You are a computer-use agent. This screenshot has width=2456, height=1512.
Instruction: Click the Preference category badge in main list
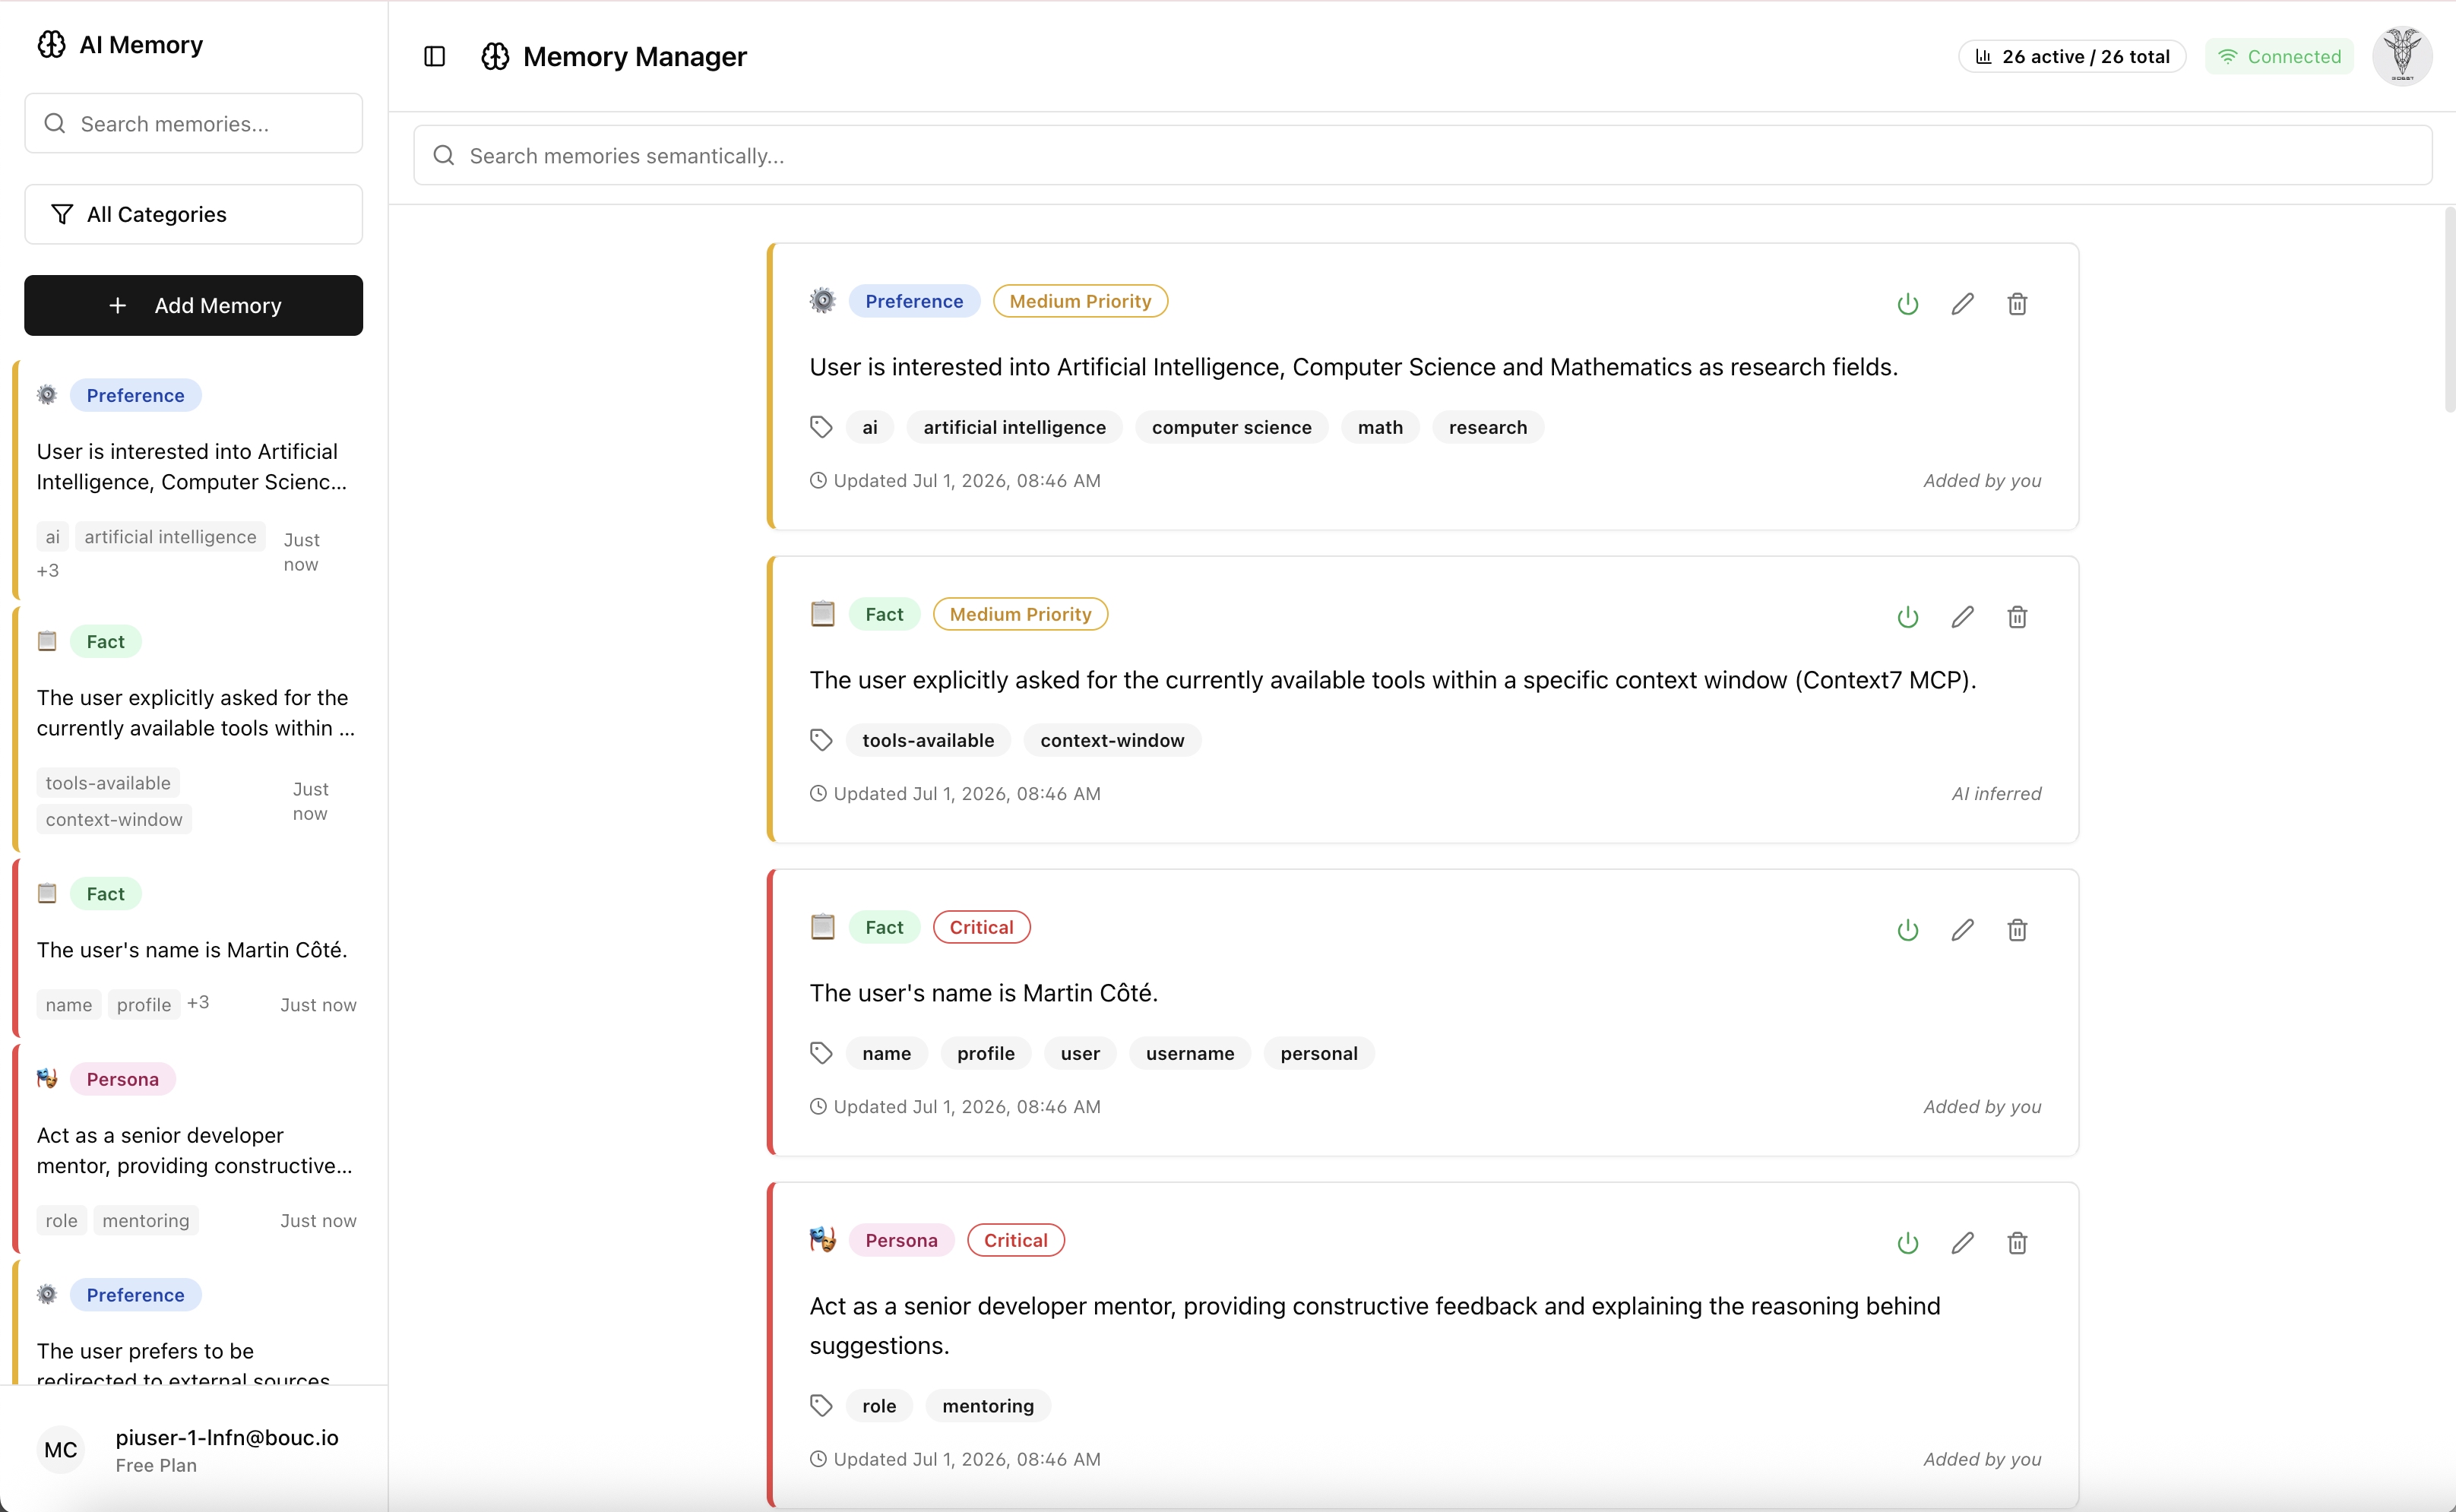point(914,301)
